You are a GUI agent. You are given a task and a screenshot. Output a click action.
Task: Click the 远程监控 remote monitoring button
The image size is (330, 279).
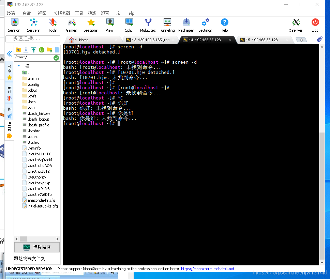pyautogui.click(x=37, y=247)
